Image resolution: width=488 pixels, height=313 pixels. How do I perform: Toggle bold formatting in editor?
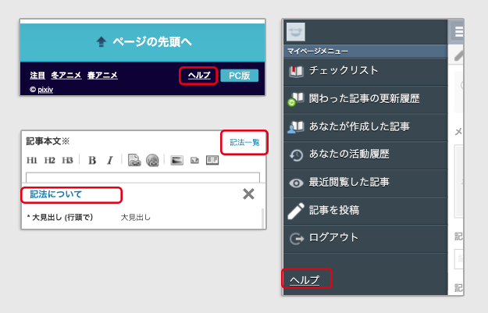pos(92,160)
